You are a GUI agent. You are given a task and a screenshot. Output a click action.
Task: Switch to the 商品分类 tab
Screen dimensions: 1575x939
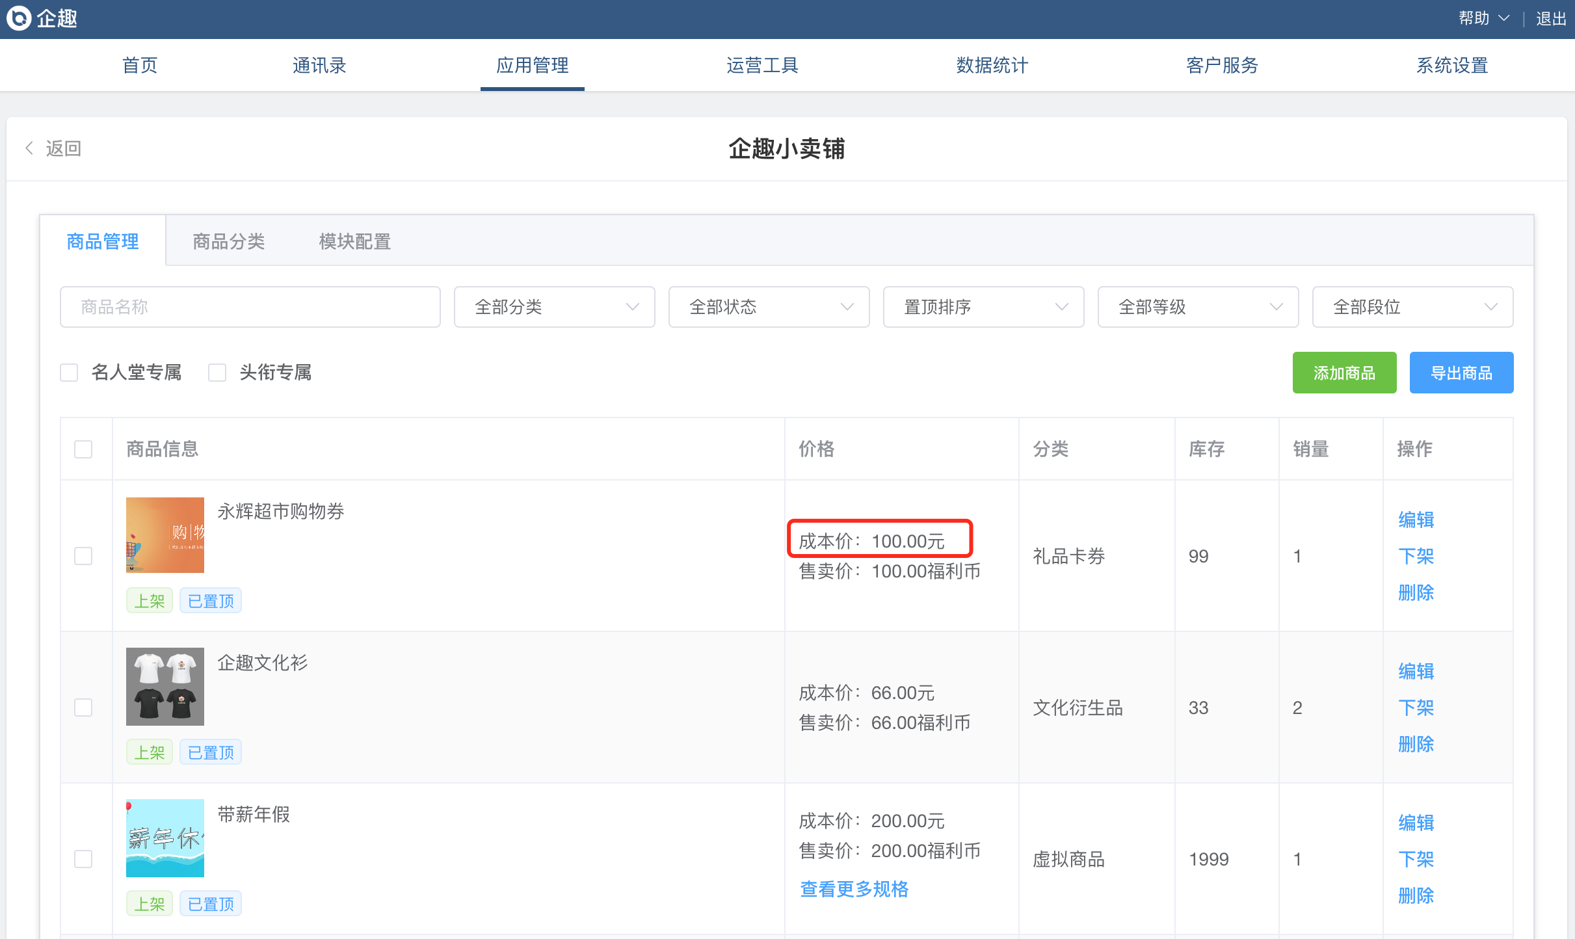coord(228,241)
